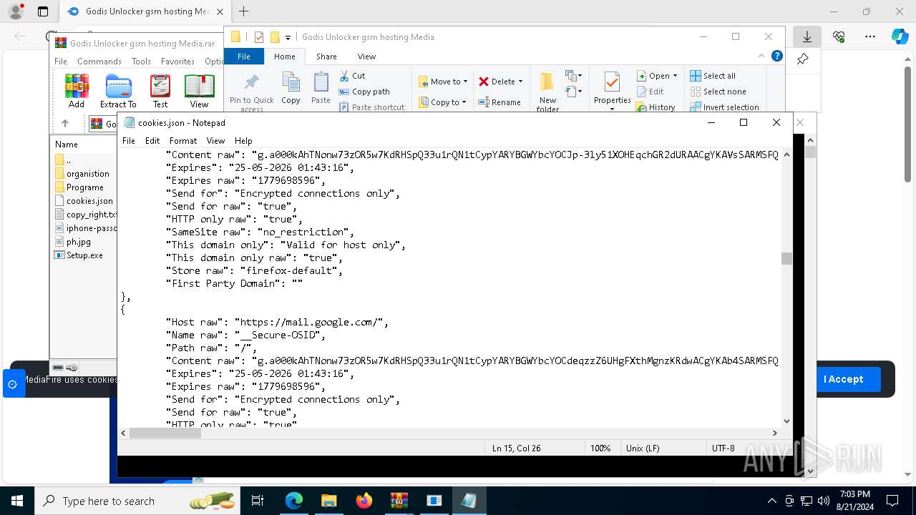Click Edit in Explorer ribbon
The width and height of the screenshot is (916, 515).
pos(651,92)
